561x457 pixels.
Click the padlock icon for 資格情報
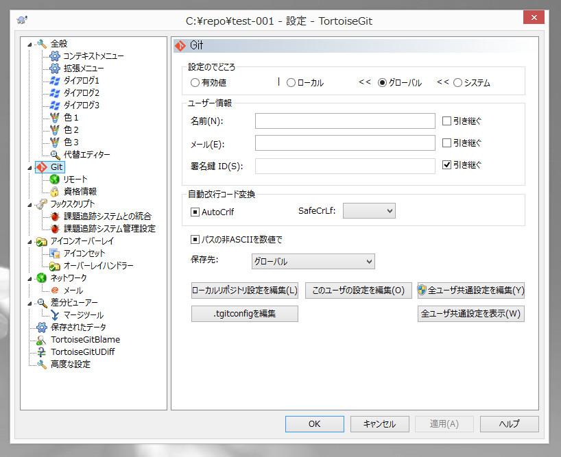click(x=54, y=192)
